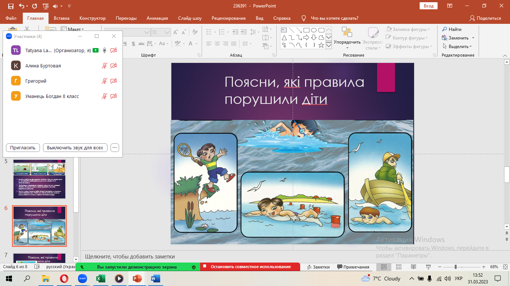The image size is (510, 286).
Task: Select the five-point star shape
Action: click(x=321, y=45)
